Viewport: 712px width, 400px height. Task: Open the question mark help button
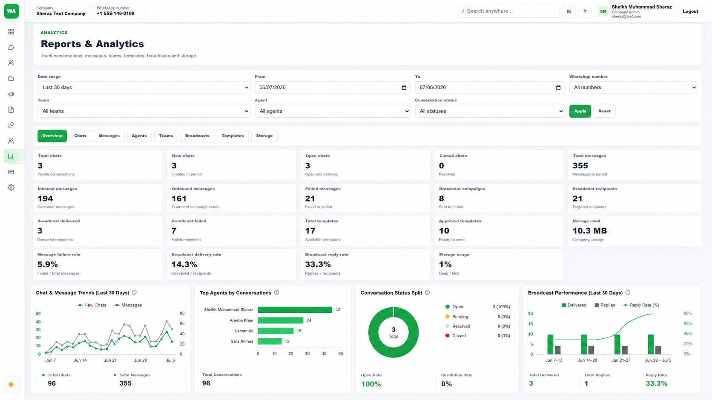(585, 11)
